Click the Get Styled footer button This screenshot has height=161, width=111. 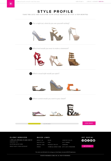[x=87, y=146]
